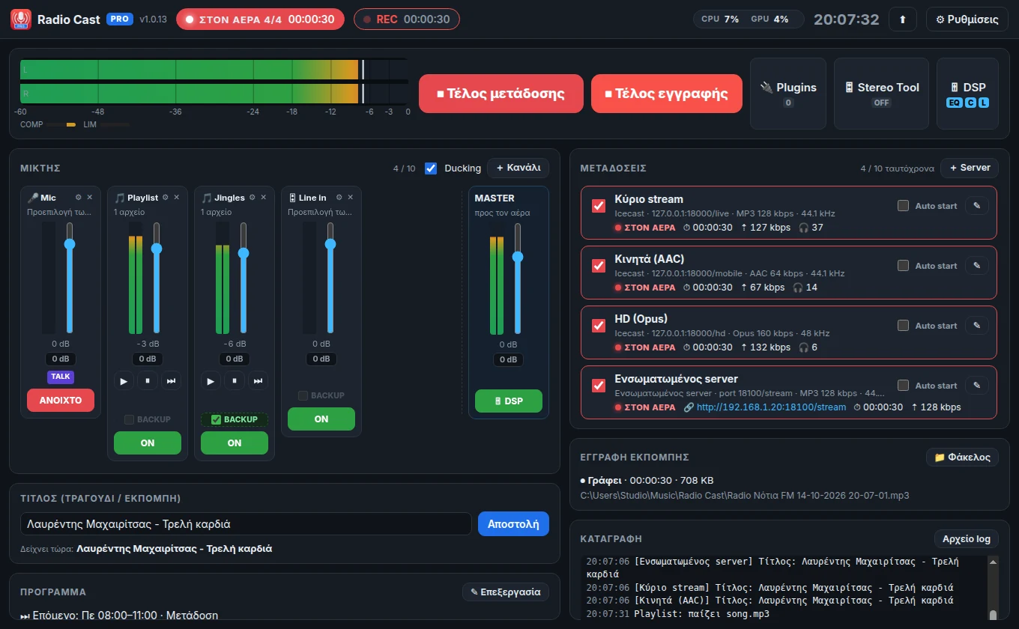Open the DSP panel in the top bar
Viewport: 1019px width, 629px height.
pos(968,94)
